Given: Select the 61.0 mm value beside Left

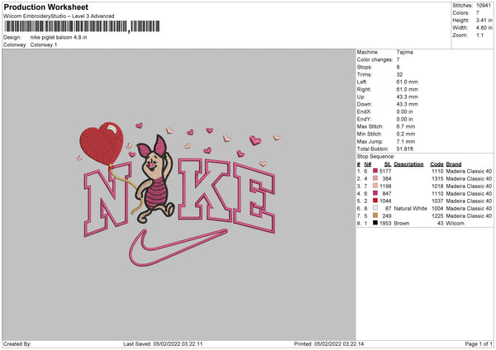Looking at the screenshot, I should (407, 82).
